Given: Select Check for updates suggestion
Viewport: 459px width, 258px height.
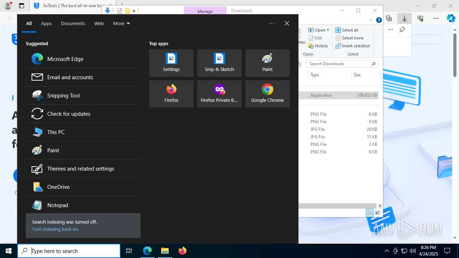Looking at the screenshot, I should [x=83, y=114].
